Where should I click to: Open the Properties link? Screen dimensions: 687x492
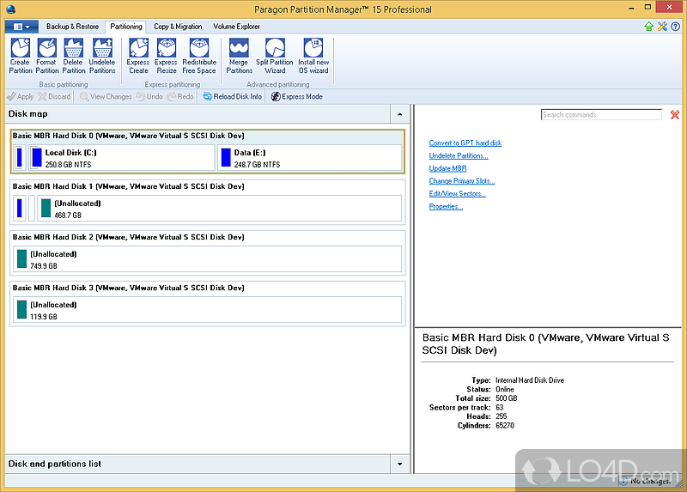[446, 206]
